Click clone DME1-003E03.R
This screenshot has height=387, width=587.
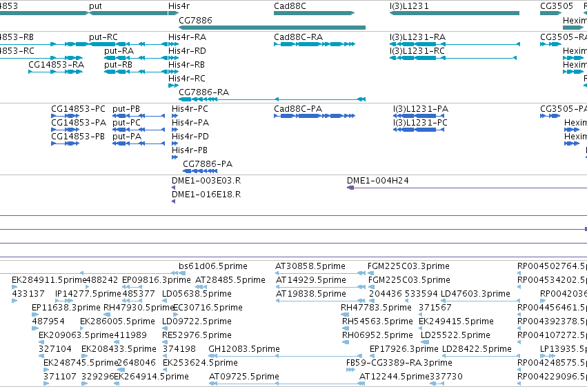173,188
